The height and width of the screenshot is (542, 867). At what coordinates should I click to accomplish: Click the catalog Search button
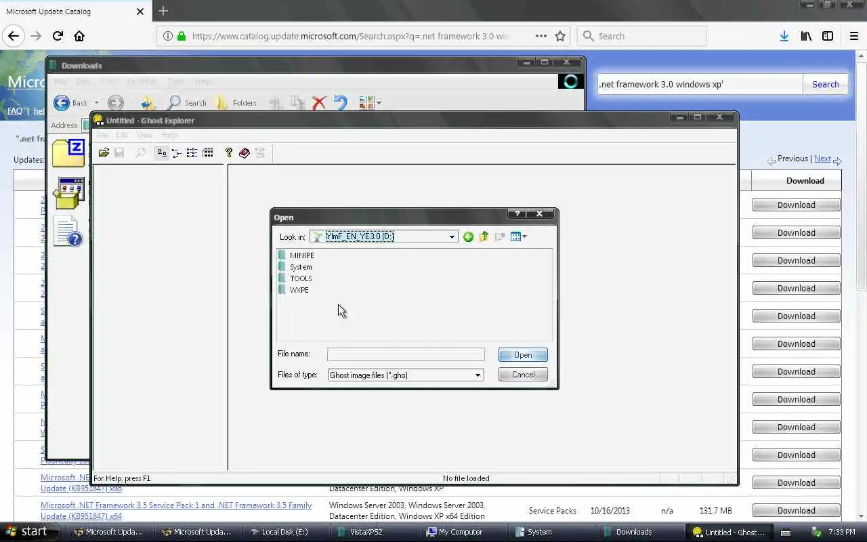point(825,84)
